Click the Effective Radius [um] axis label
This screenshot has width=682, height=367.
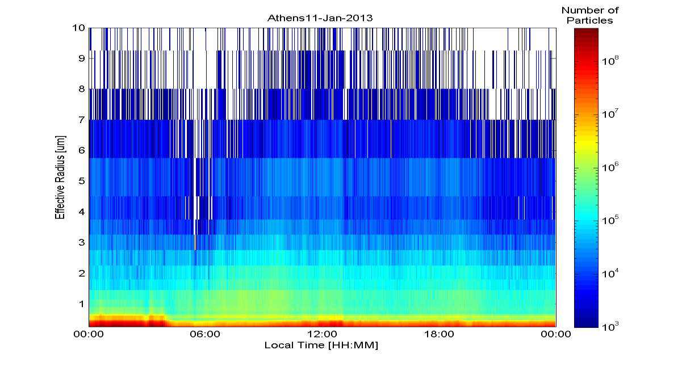coord(60,177)
